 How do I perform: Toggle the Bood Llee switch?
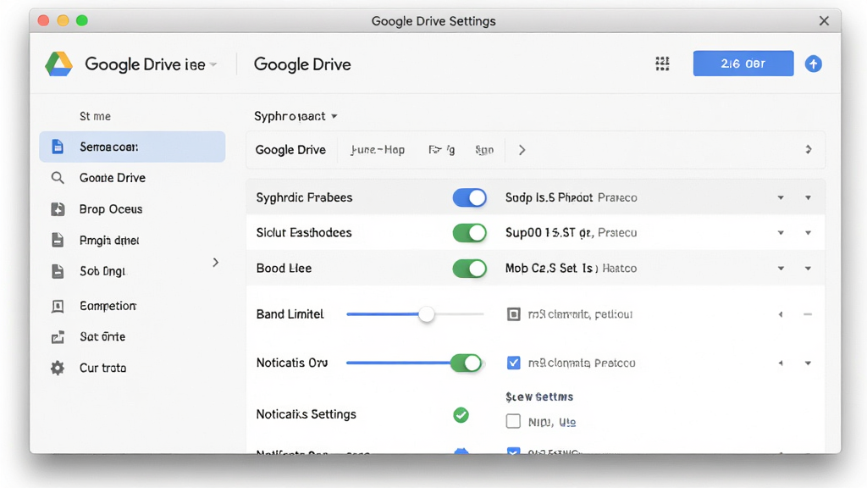pyautogui.click(x=469, y=269)
